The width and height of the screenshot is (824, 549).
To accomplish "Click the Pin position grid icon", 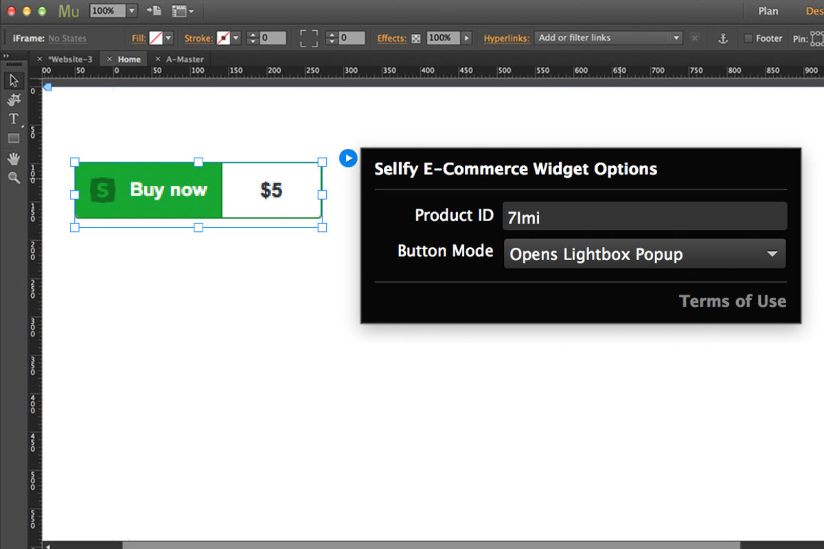I will (817, 38).
